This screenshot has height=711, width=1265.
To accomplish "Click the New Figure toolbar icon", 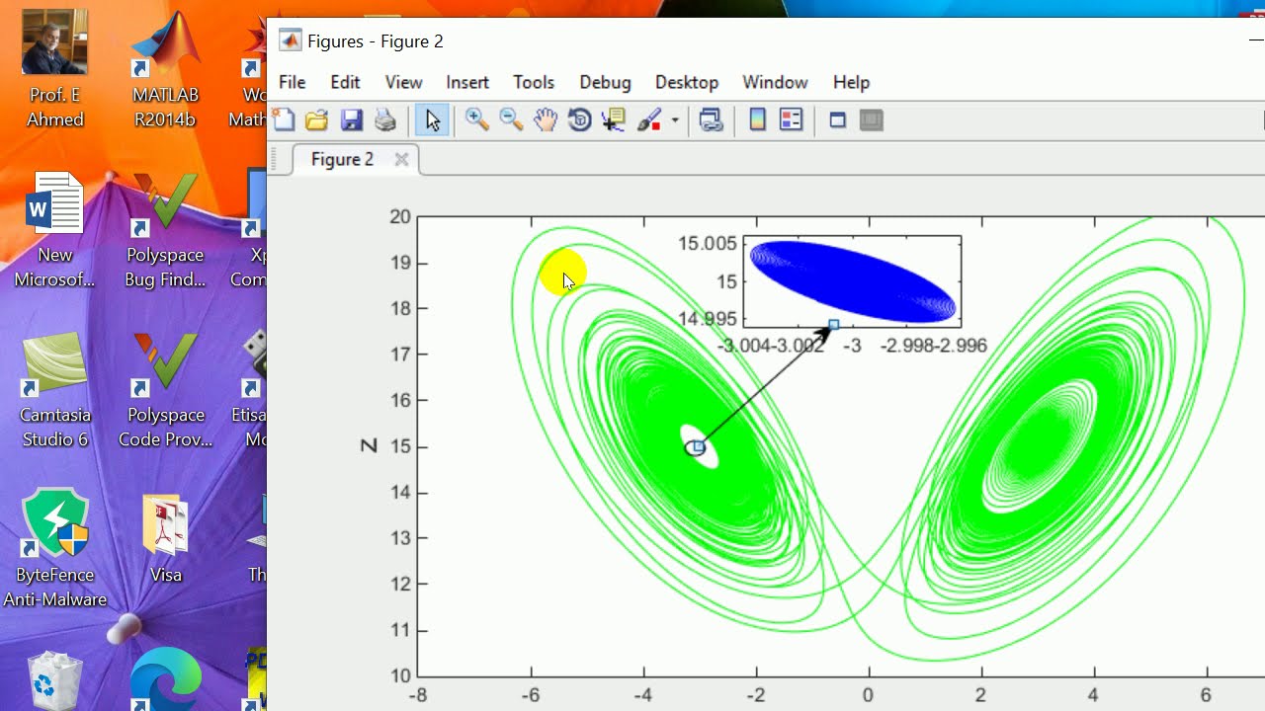I will click(x=284, y=120).
